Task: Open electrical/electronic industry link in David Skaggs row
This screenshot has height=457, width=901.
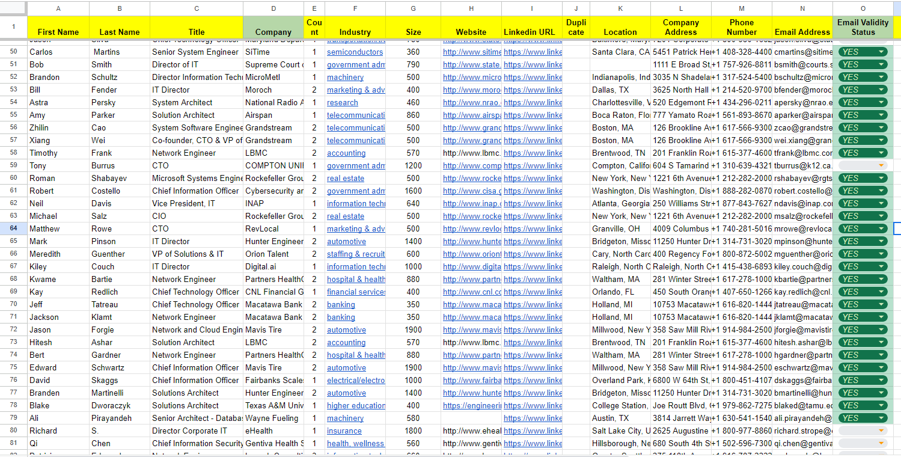Action: coord(356,380)
